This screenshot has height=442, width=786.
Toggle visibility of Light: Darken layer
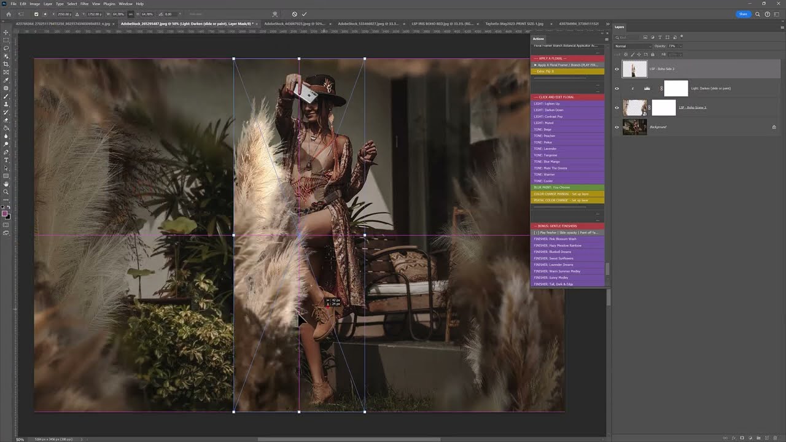point(617,88)
